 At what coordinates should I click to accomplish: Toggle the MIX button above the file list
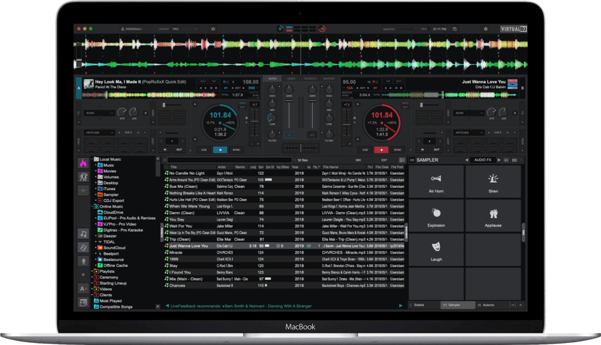tap(358, 160)
